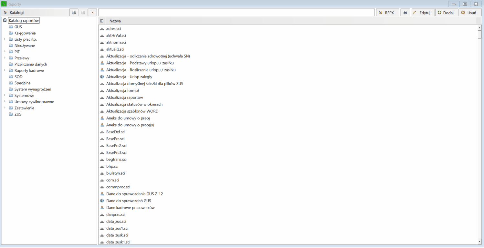Viewport: 484px width, 248px height.
Task: Click the globe icon beside Aktualizacja - Urlop zaległy
Action: point(102,77)
